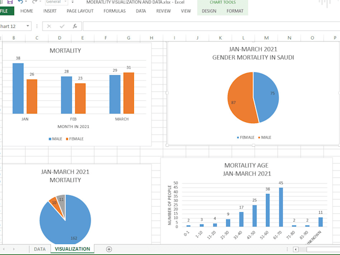The height and width of the screenshot is (255, 340).
Task: Select column M header
Action: tap(266, 38)
